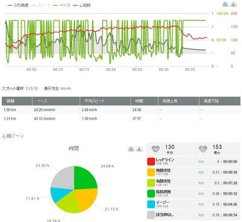This screenshot has height=222, width=242.
Task: Switch display units to mi
Action: click(x=68, y=89)
